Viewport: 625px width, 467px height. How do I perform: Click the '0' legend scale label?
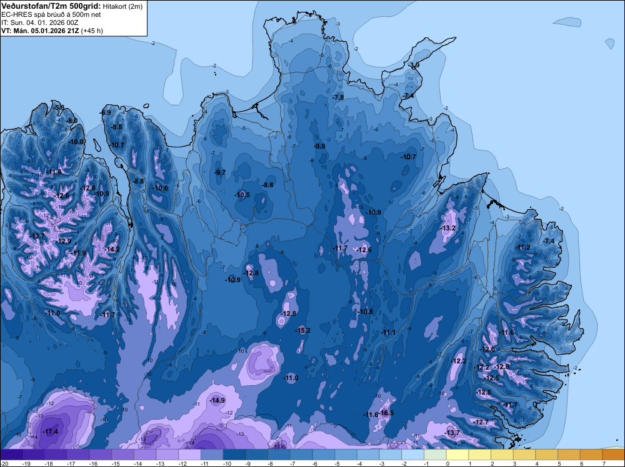pos(448,463)
